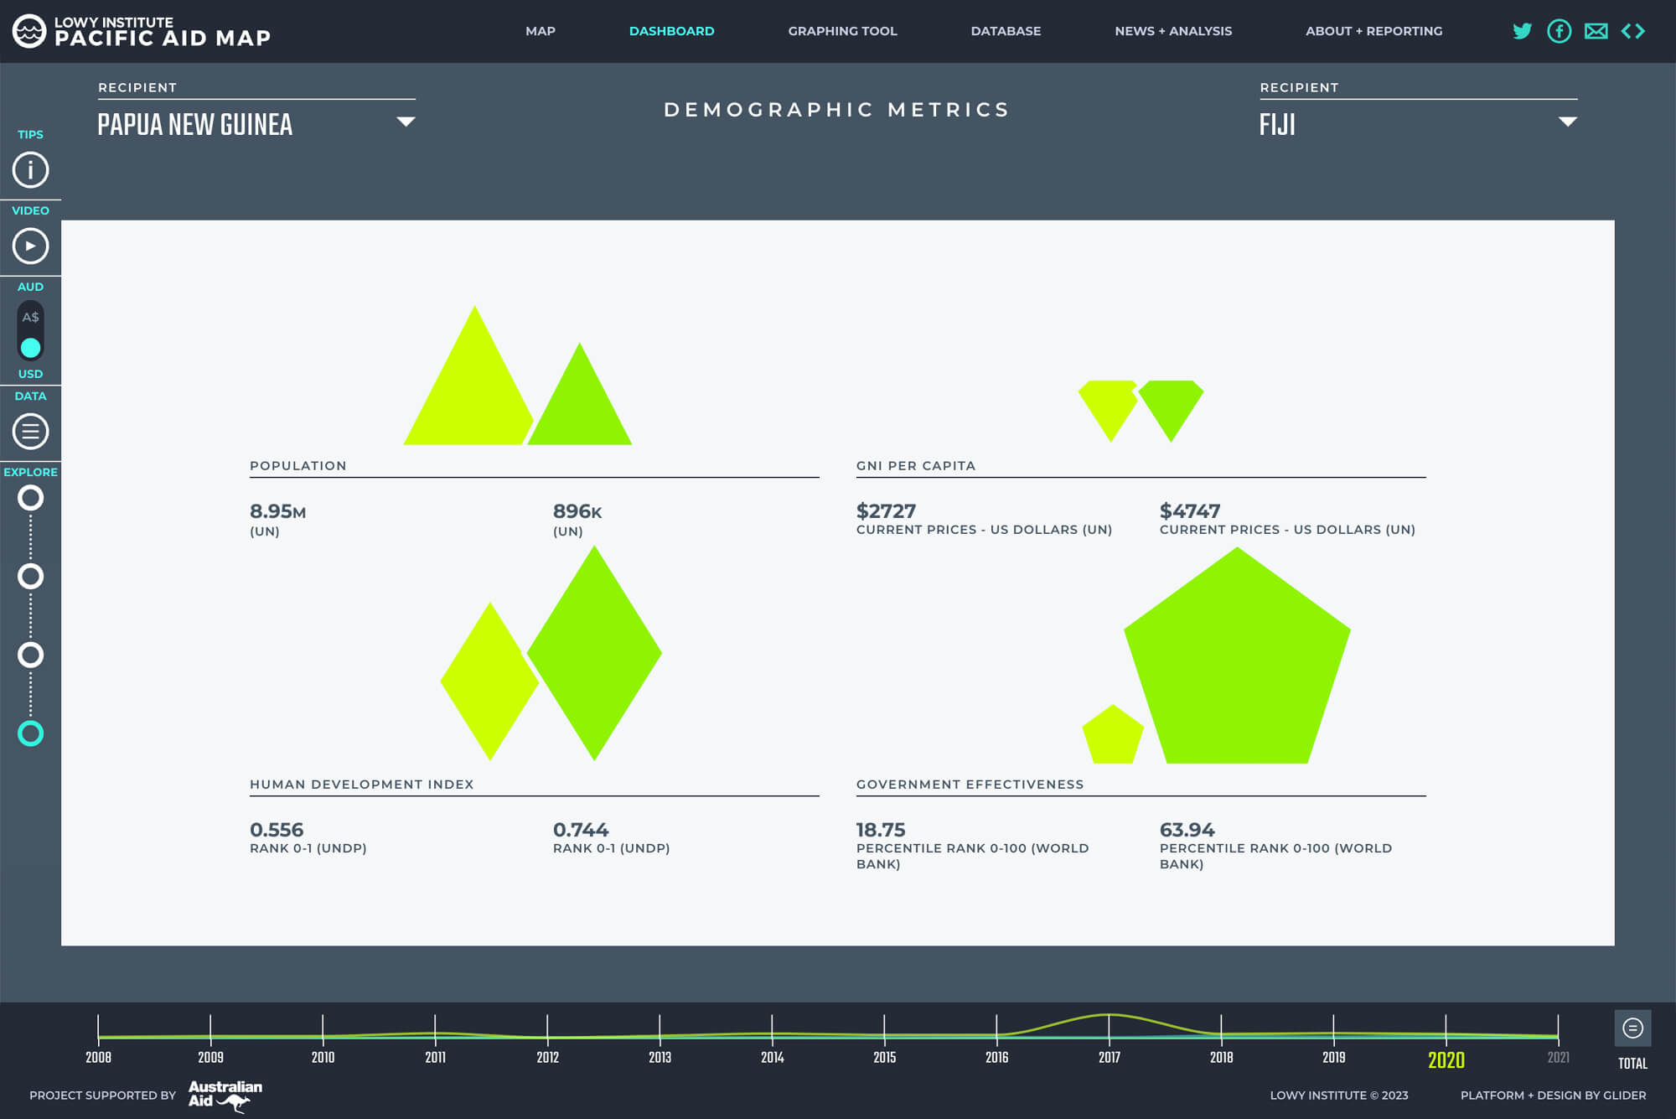Select year 2015 on the timeline

pos(884,1057)
